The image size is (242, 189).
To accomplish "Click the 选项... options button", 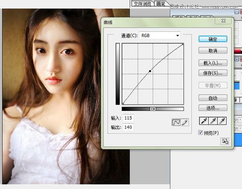I will click(x=213, y=108).
